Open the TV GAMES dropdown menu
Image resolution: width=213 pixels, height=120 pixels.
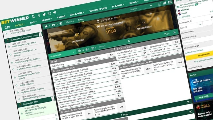[x=118, y=6]
